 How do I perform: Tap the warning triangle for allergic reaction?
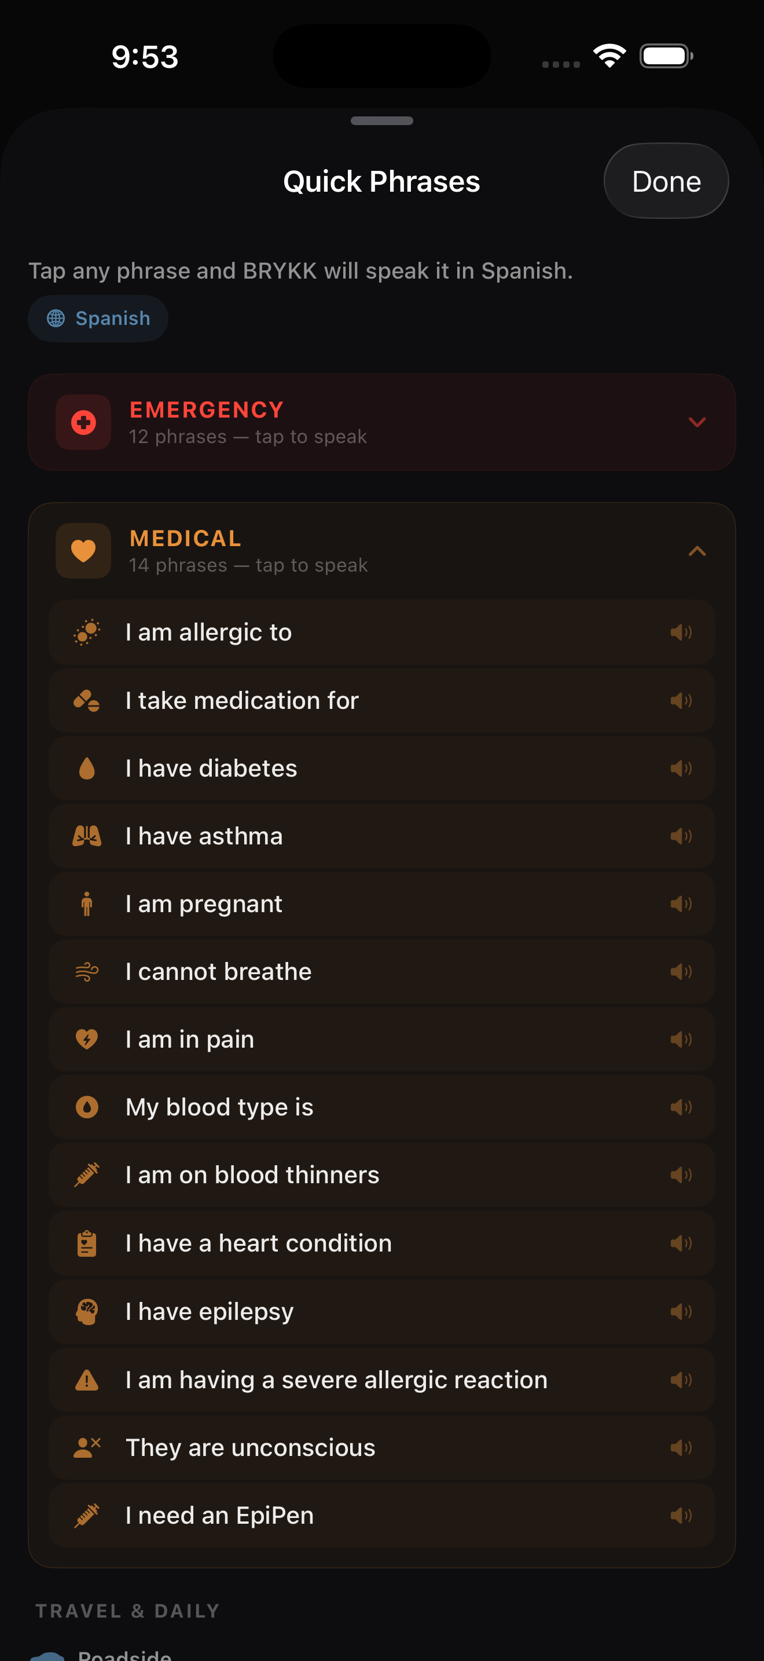86,1379
